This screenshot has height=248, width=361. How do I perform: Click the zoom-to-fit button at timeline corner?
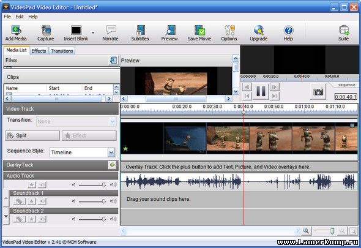(x=352, y=231)
